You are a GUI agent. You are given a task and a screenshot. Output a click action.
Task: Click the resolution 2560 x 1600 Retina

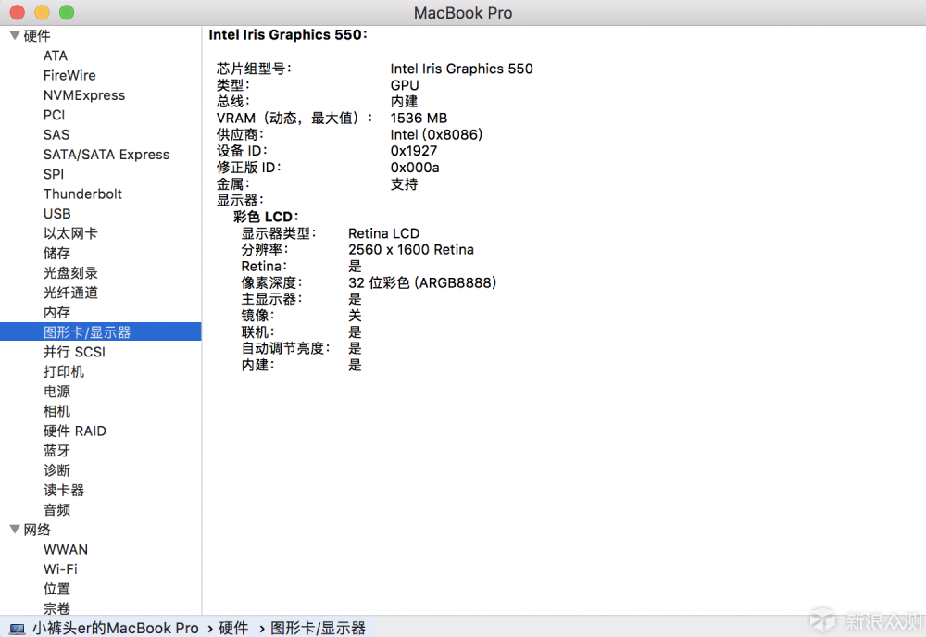coord(411,250)
